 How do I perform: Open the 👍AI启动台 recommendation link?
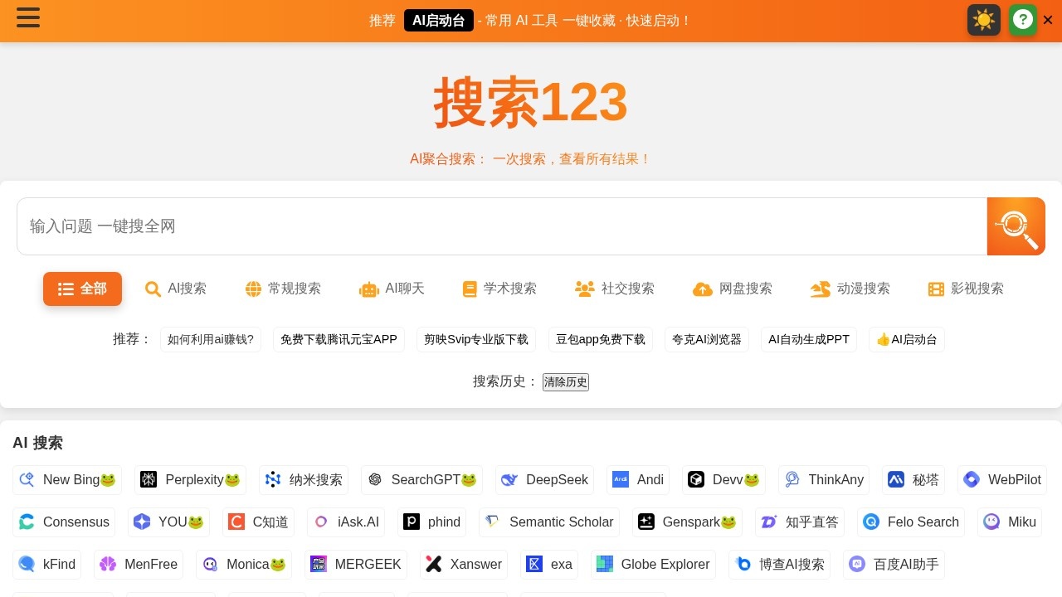click(x=907, y=339)
